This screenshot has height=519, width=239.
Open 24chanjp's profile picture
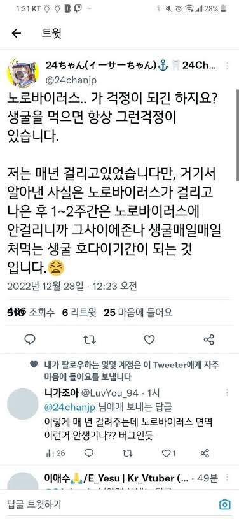pos(23,73)
